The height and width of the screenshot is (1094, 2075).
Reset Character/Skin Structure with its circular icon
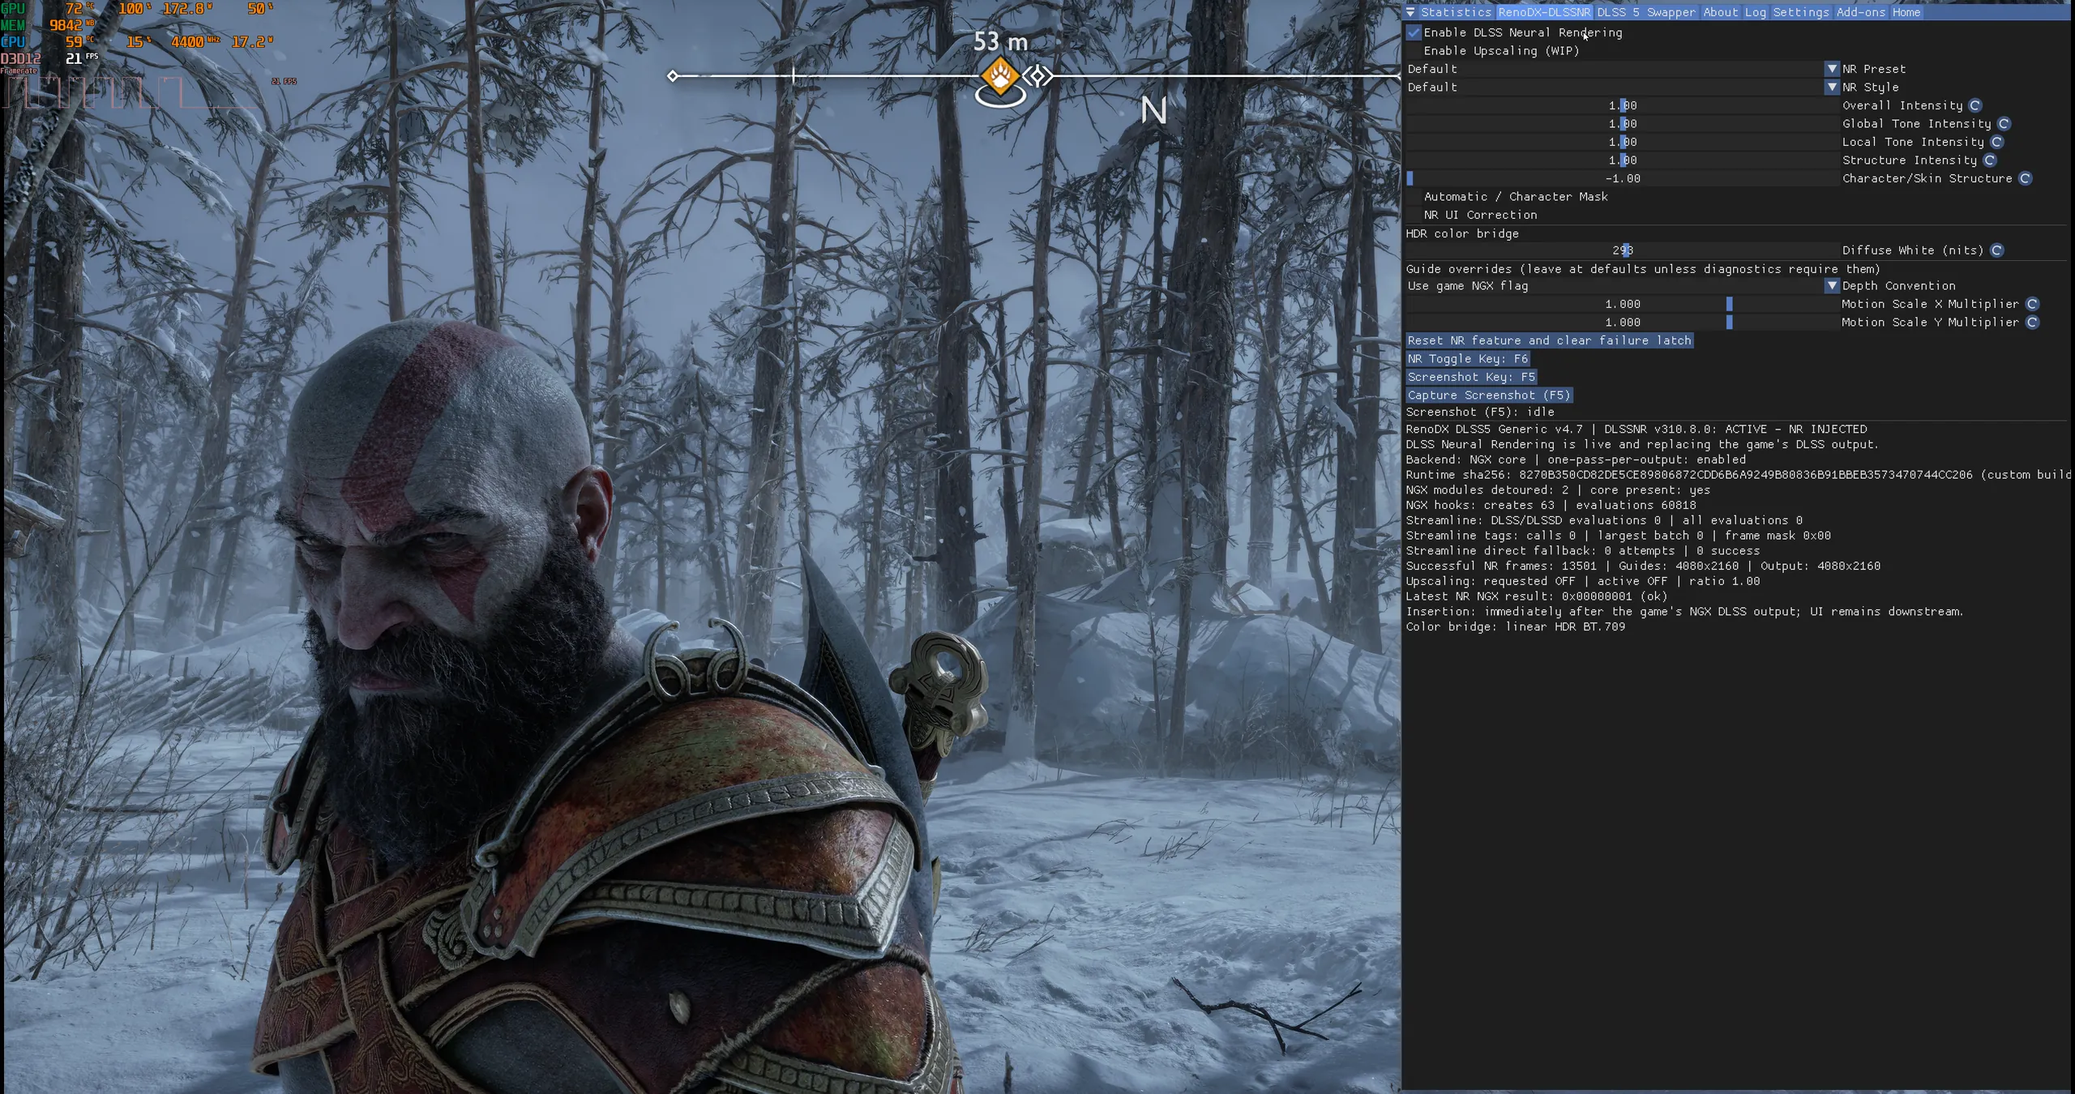click(x=2025, y=178)
